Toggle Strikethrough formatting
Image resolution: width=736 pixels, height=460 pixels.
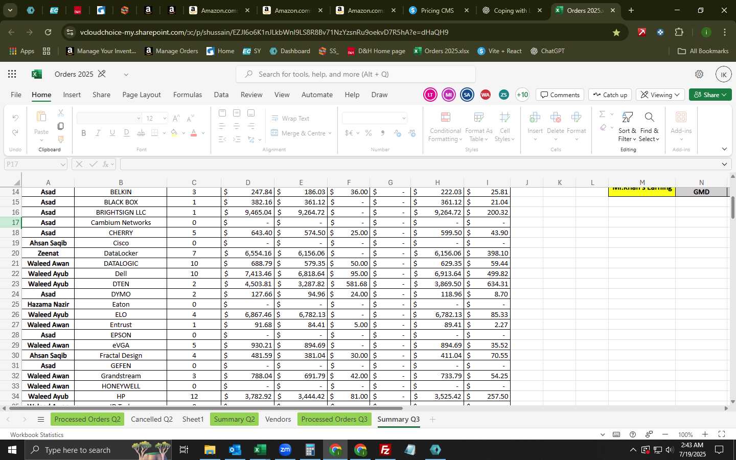tap(141, 133)
